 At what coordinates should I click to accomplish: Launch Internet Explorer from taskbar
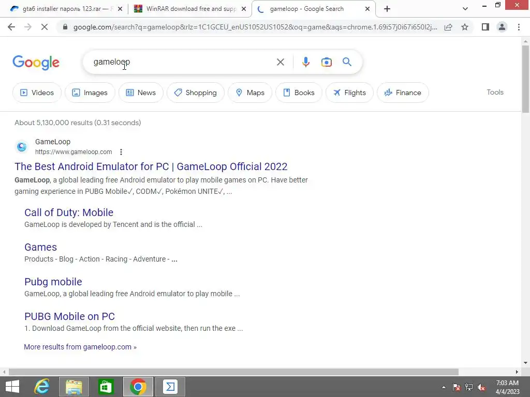42,387
